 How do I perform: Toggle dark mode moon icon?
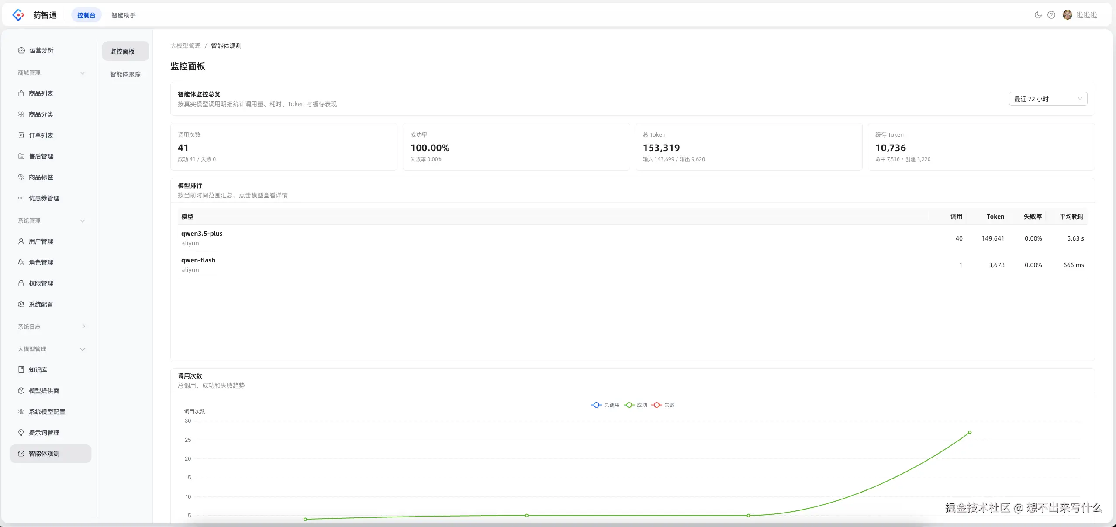1038,15
